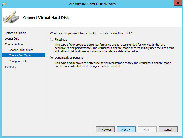Click the Convert Virtual Hard Disk heading
Screen dimensions: 183x138
pos(46,18)
